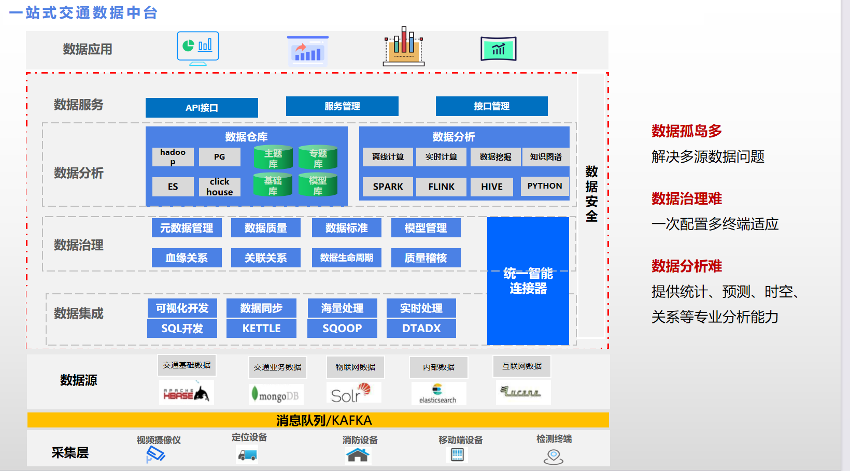Click the API接口 box
850x471 pixels.
[202, 108]
